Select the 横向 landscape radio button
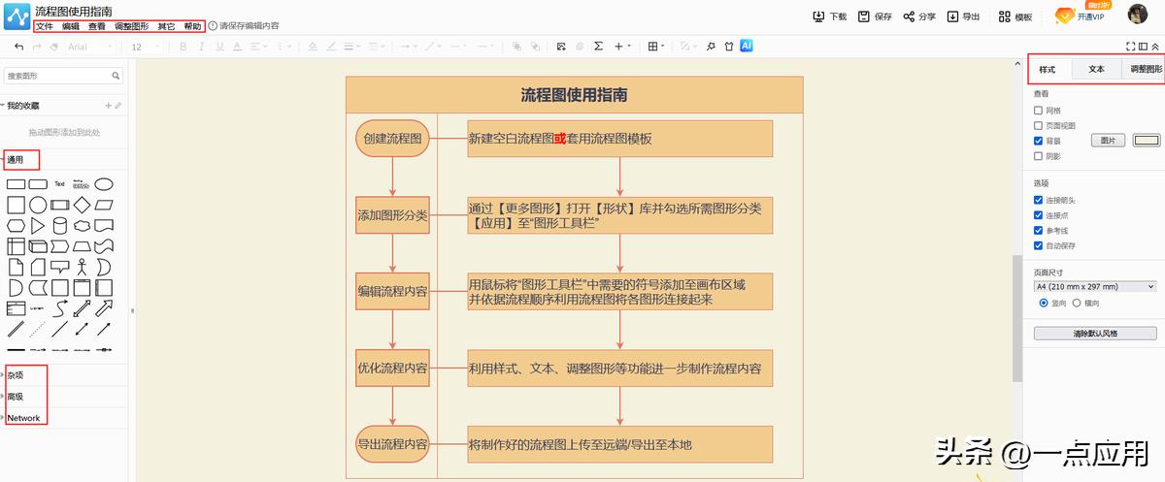Screen dimensions: 1165x482 tap(1077, 303)
